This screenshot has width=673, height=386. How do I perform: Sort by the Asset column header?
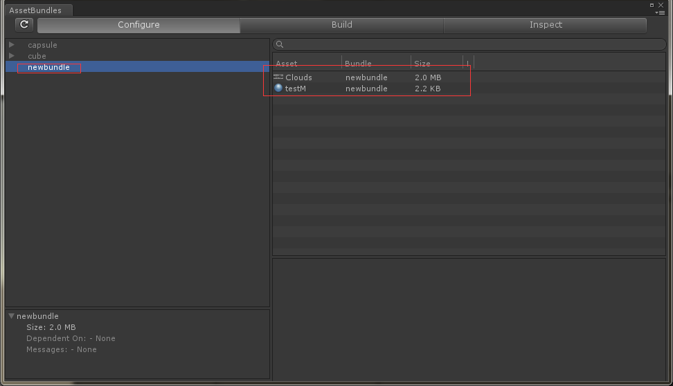pyautogui.click(x=307, y=63)
